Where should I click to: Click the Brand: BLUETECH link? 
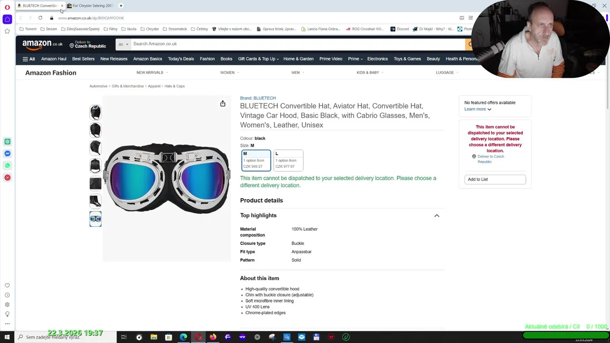(258, 98)
